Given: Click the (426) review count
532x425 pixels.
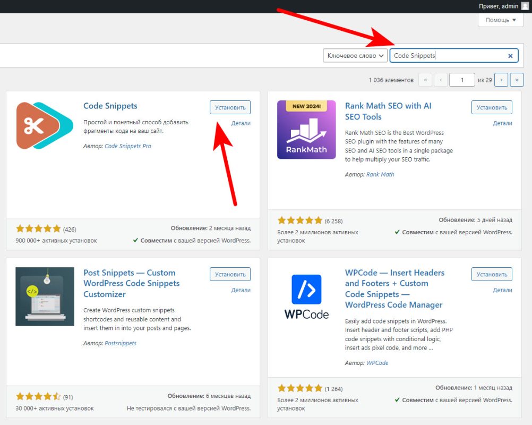Looking at the screenshot, I should tap(70, 229).
